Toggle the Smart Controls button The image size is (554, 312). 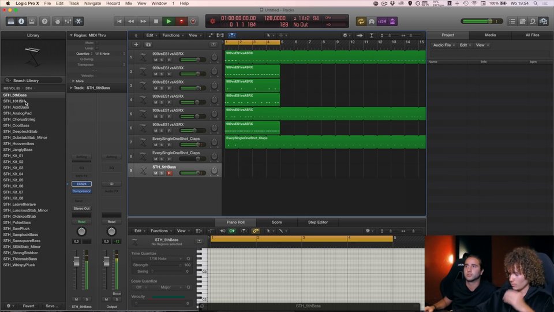57,21
